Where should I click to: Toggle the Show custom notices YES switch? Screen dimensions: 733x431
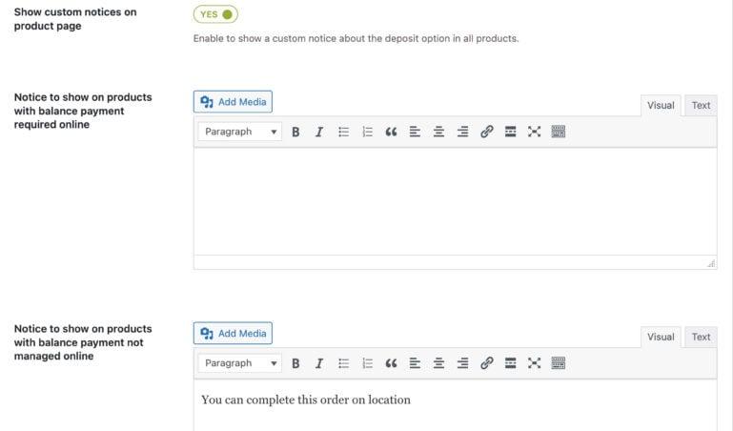point(215,14)
